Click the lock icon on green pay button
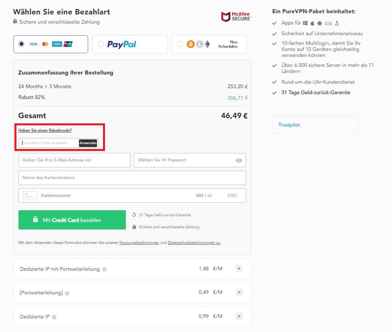The width and height of the screenshot is (392, 332). (x=36, y=219)
